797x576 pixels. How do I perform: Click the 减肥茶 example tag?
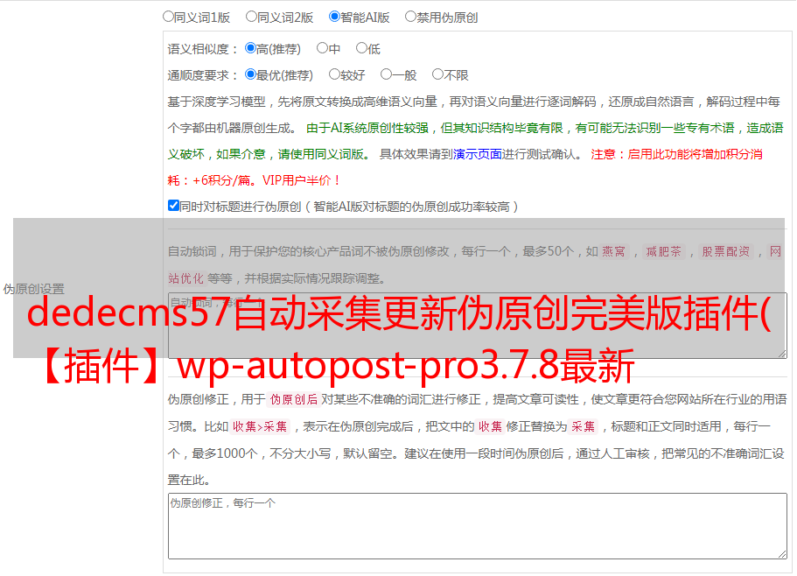[x=663, y=251]
